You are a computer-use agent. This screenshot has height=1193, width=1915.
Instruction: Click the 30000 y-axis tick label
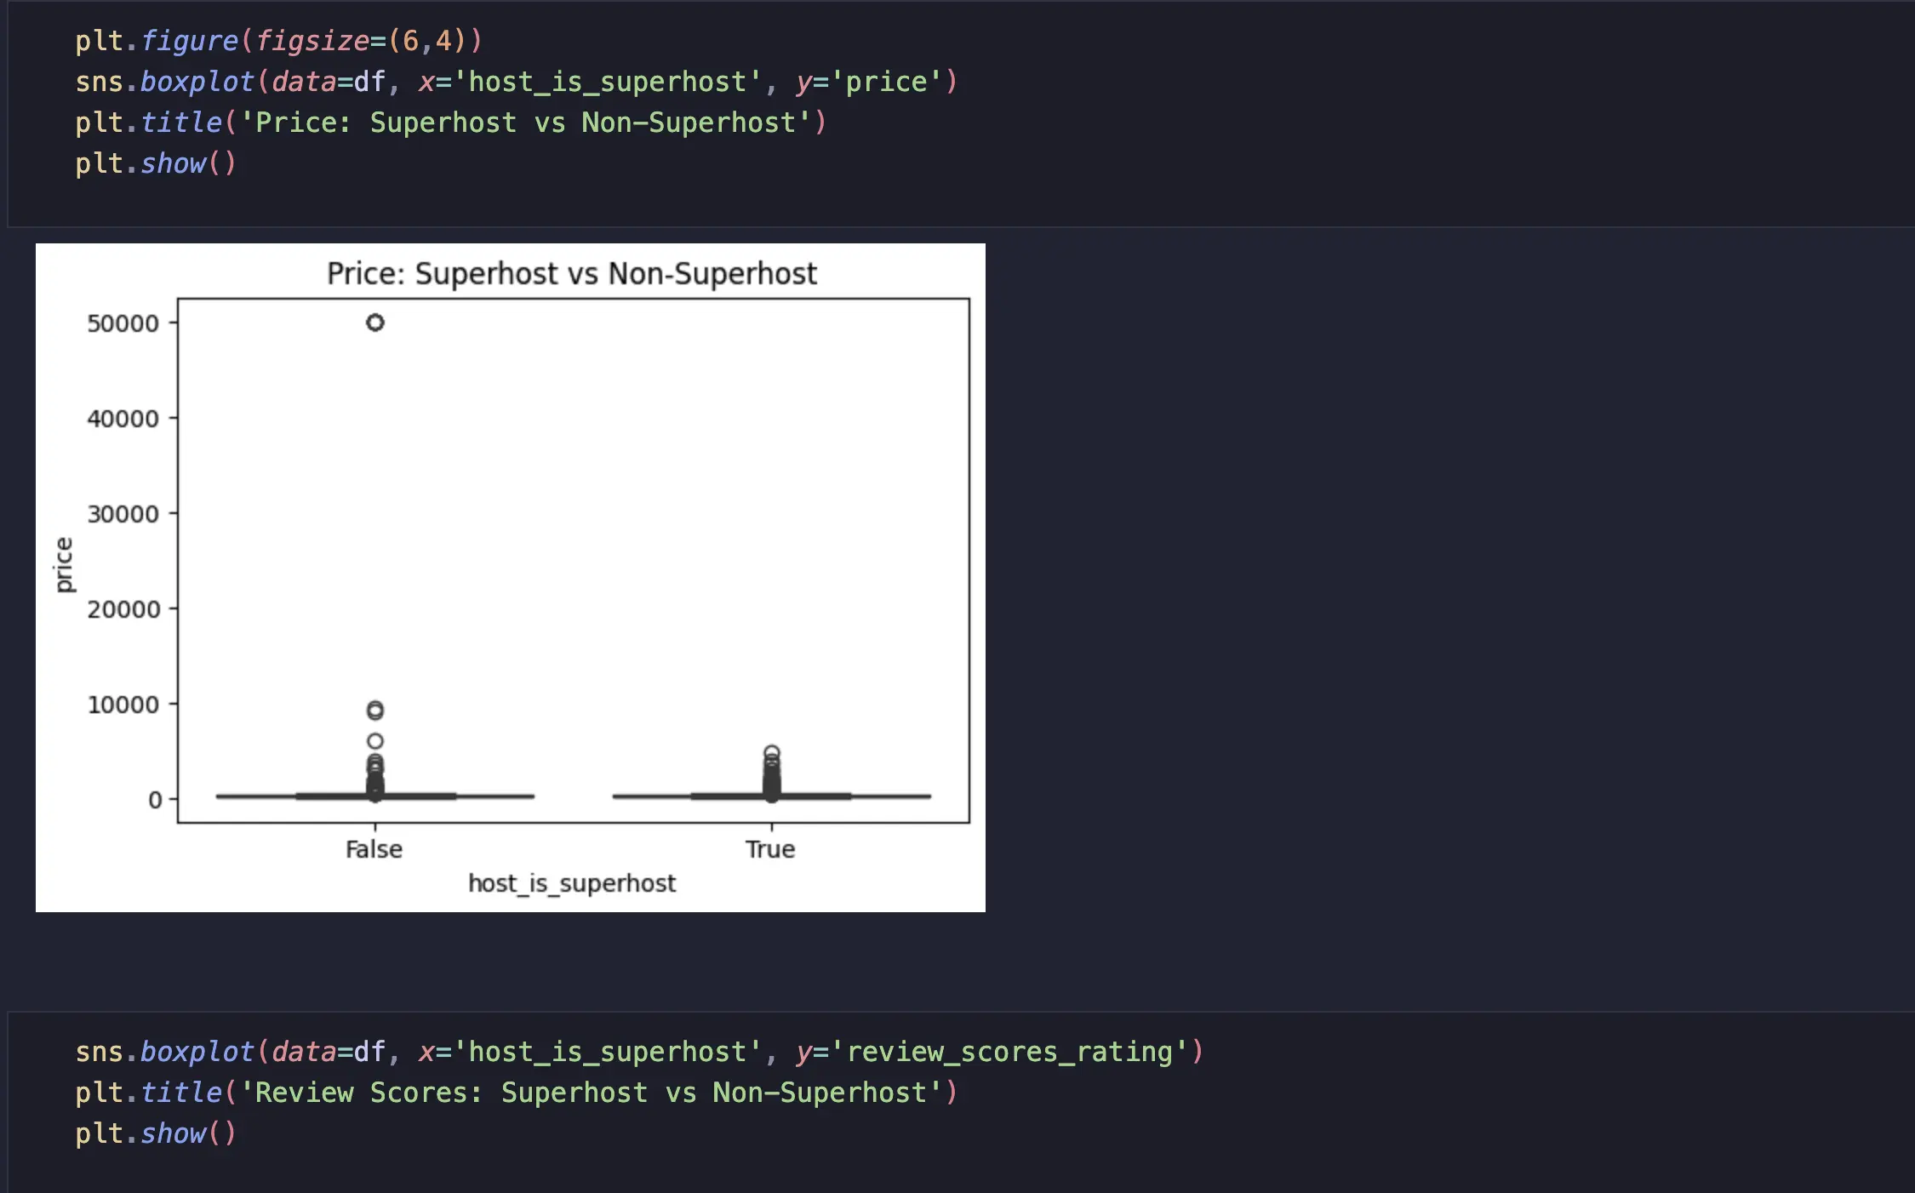(x=123, y=514)
